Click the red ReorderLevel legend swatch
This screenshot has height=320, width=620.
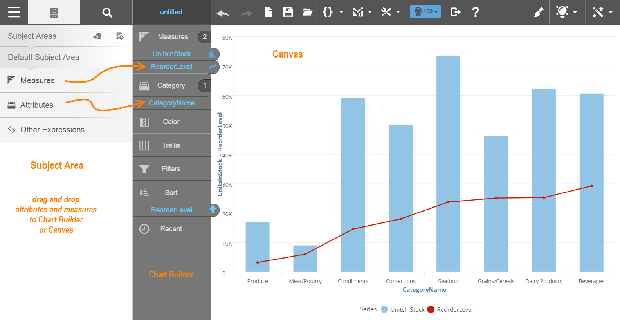point(431,309)
